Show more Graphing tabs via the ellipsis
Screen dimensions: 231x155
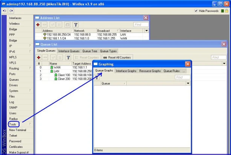[x=184, y=71]
